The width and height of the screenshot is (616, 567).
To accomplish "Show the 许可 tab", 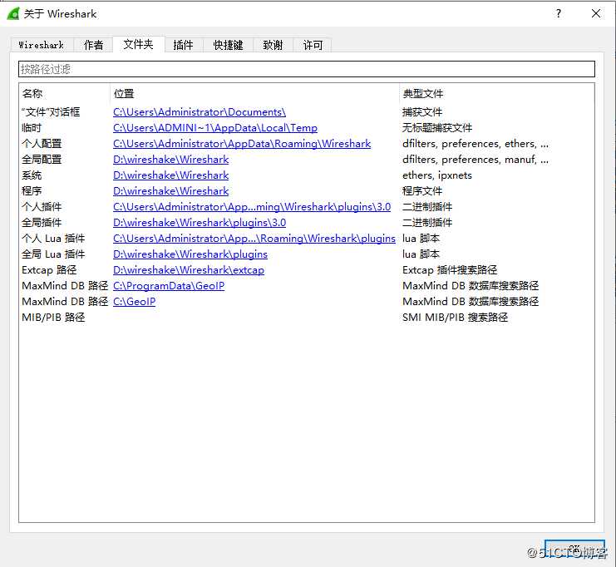I will 313,45.
